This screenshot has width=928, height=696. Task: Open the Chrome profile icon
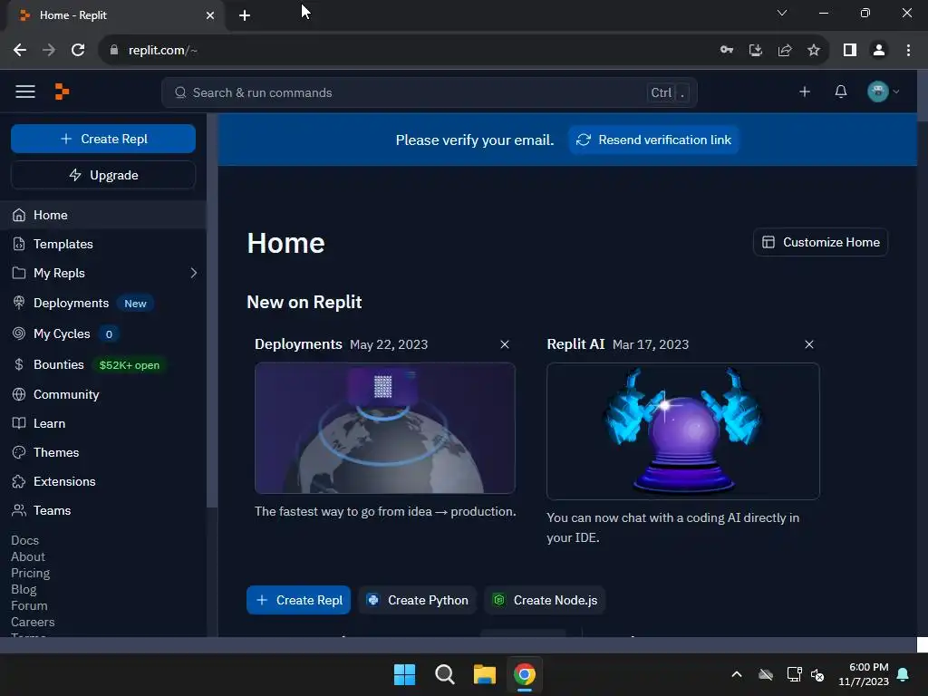(x=879, y=51)
